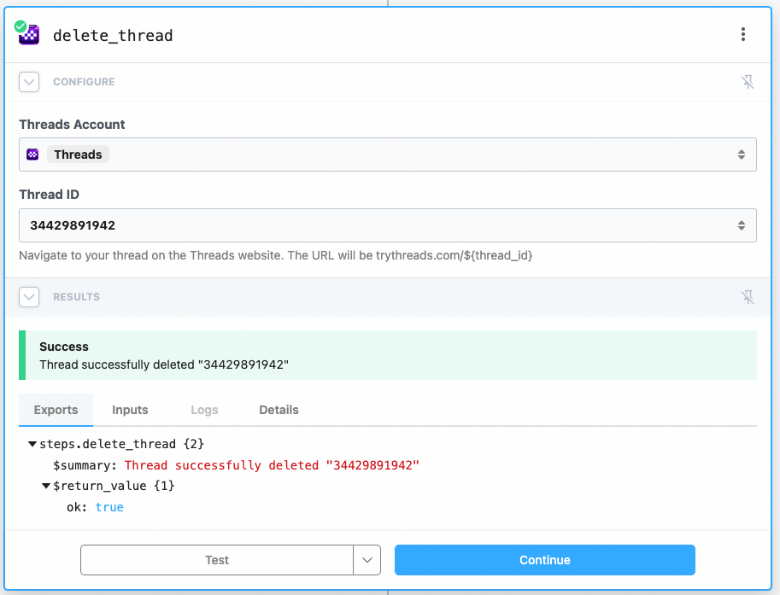Collapse the RESULTS section chevron
The height and width of the screenshot is (595, 780).
[28, 297]
